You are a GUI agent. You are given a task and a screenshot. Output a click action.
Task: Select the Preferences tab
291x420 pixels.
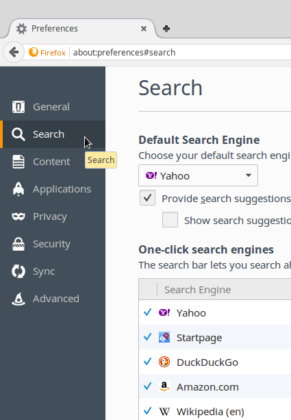click(x=80, y=29)
